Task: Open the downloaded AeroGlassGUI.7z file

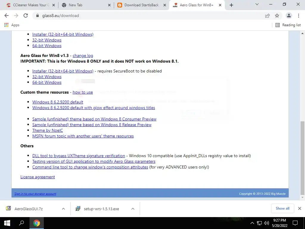Action: click(x=29, y=209)
